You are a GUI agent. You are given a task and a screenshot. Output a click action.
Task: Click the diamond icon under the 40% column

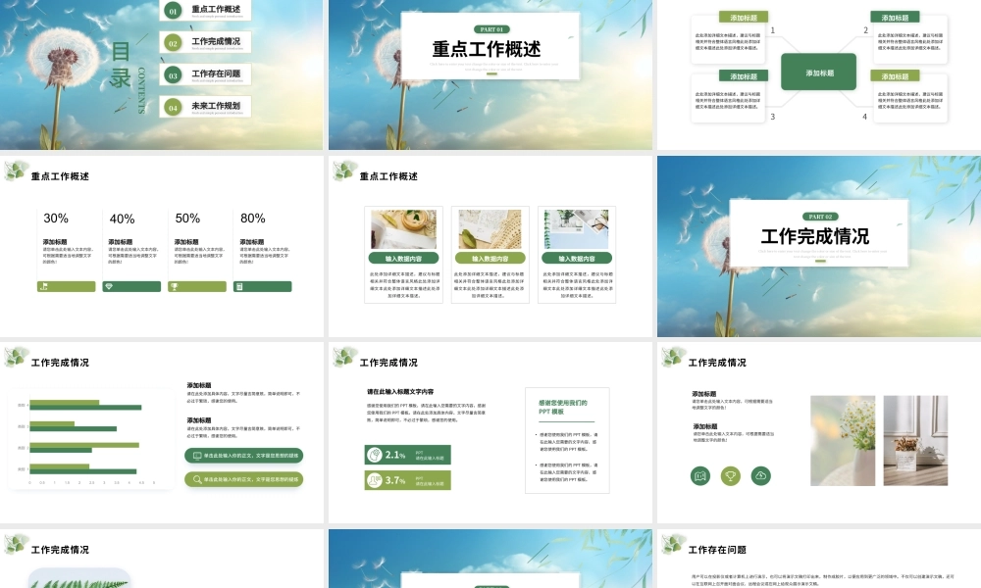point(109,287)
